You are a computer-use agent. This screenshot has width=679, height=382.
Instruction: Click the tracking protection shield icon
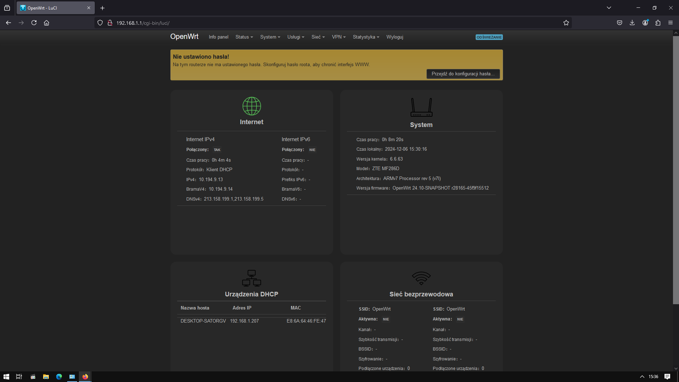tap(100, 23)
